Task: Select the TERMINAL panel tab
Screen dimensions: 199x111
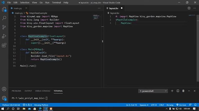Action: pyautogui.click(x=58, y=91)
